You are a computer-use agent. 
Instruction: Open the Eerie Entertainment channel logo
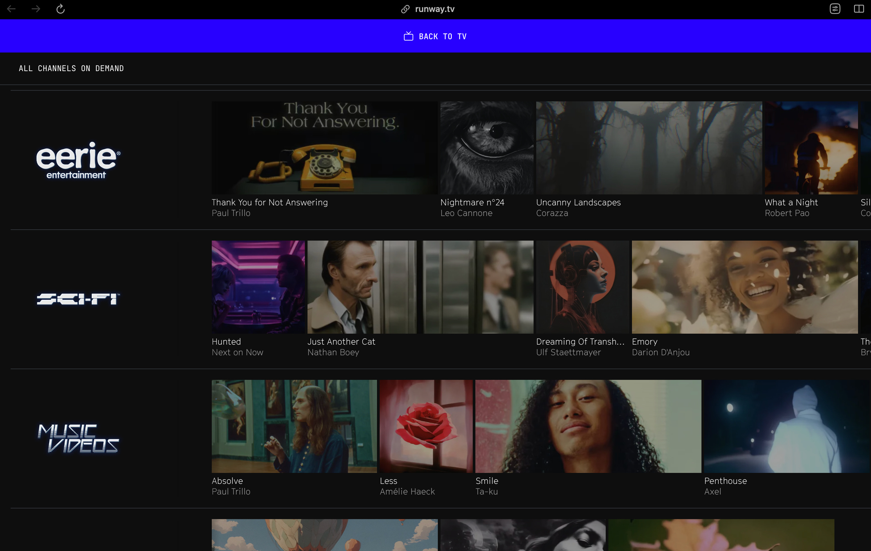tap(78, 160)
